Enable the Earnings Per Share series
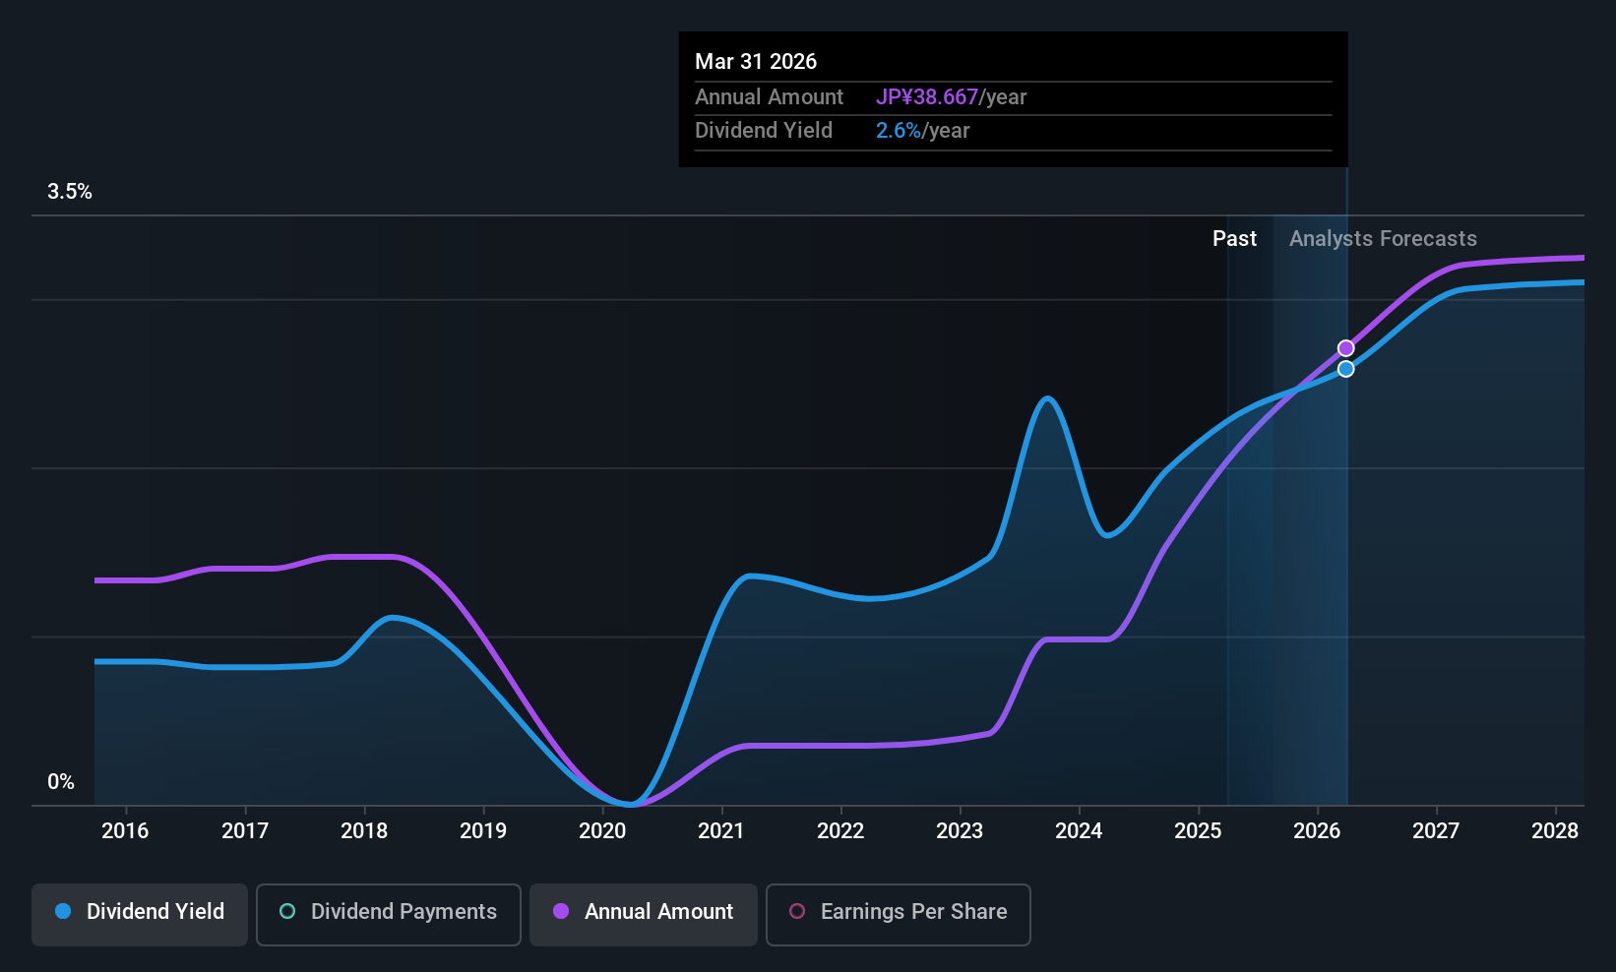 tap(899, 914)
